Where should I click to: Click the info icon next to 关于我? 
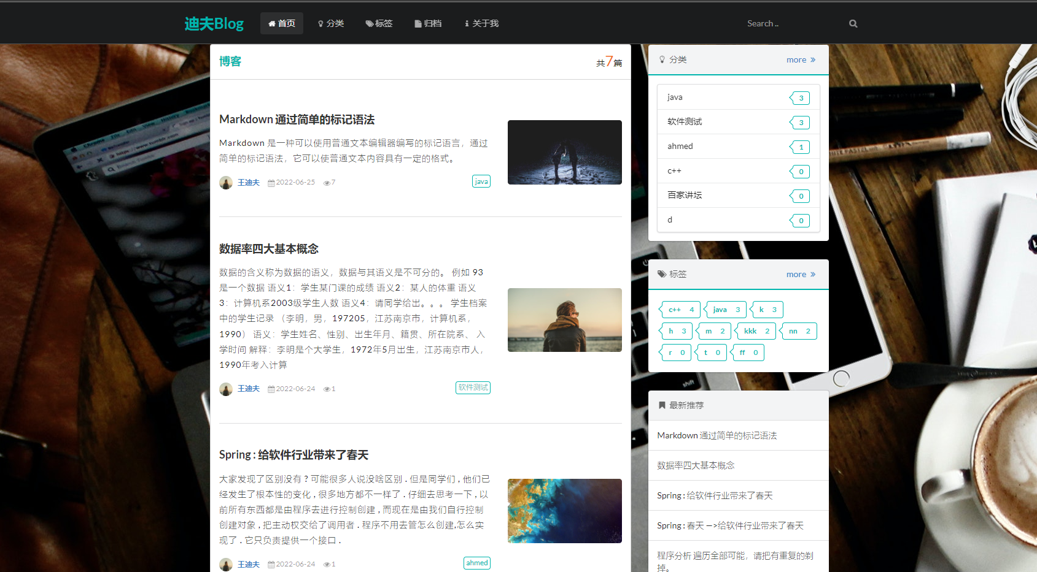[x=467, y=23]
